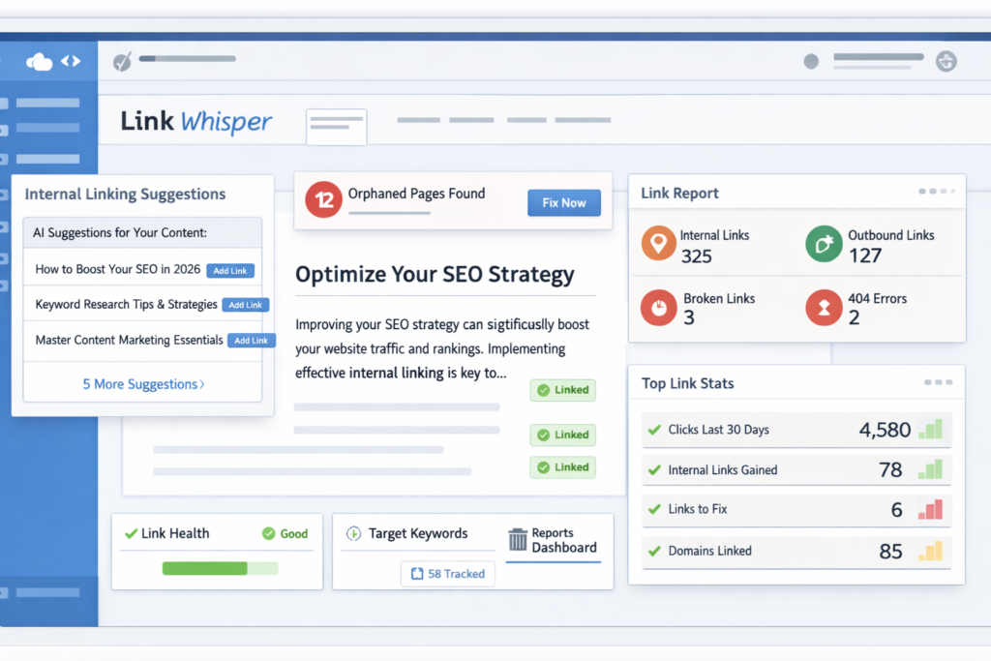Click the Broken Links red icon
The image size is (991, 661).
658,309
